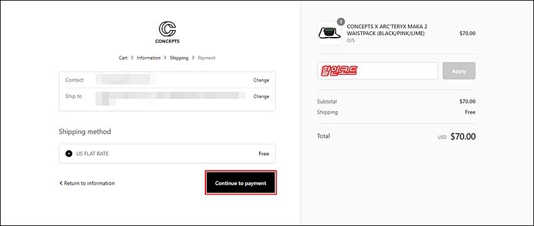Open the Payment breadcrumb step

point(207,58)
